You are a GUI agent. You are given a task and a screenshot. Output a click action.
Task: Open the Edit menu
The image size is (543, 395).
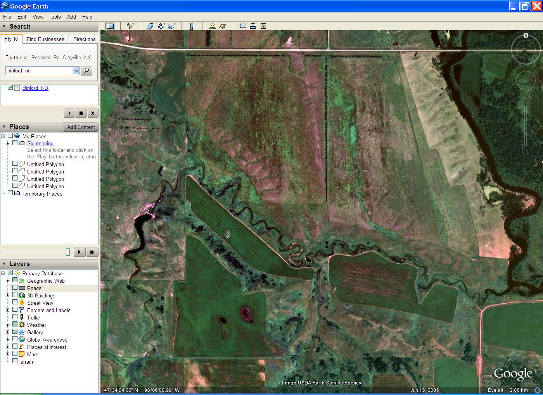[22, 17]
